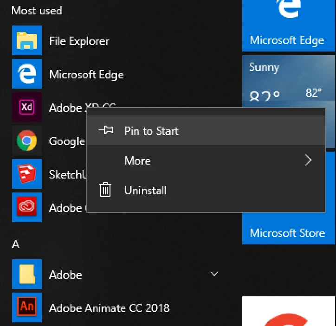
Task: Open the Adobe Creative Cloud icon
Action: (x=27, y=207)
